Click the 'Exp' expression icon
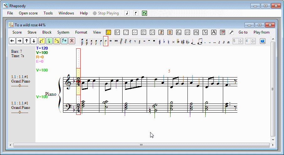The width and height of the screenshot is (284, 155). click(179, 32)
